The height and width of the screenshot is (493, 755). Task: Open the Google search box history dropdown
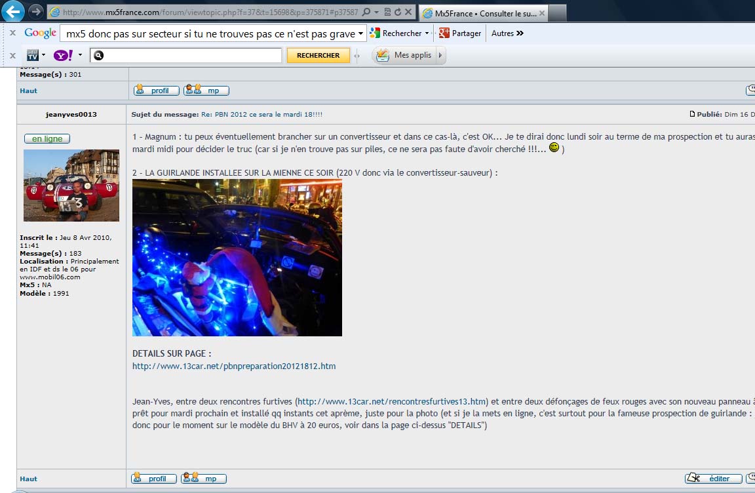[x=361, y=33]
